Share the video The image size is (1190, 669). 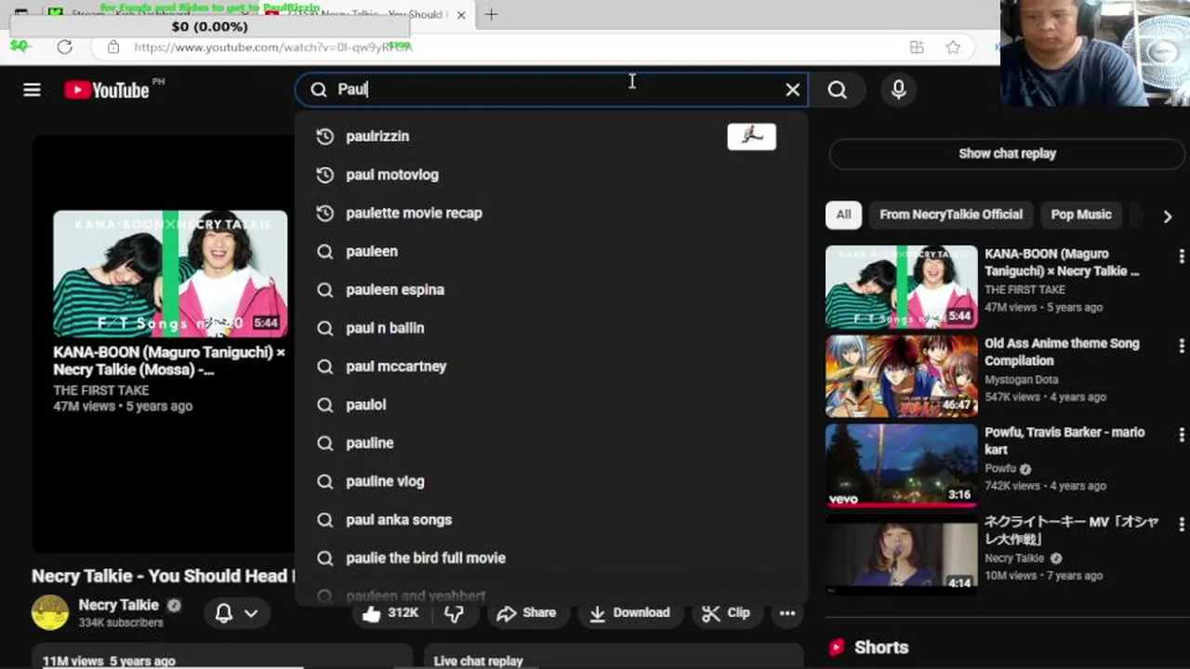click(526, 613)
